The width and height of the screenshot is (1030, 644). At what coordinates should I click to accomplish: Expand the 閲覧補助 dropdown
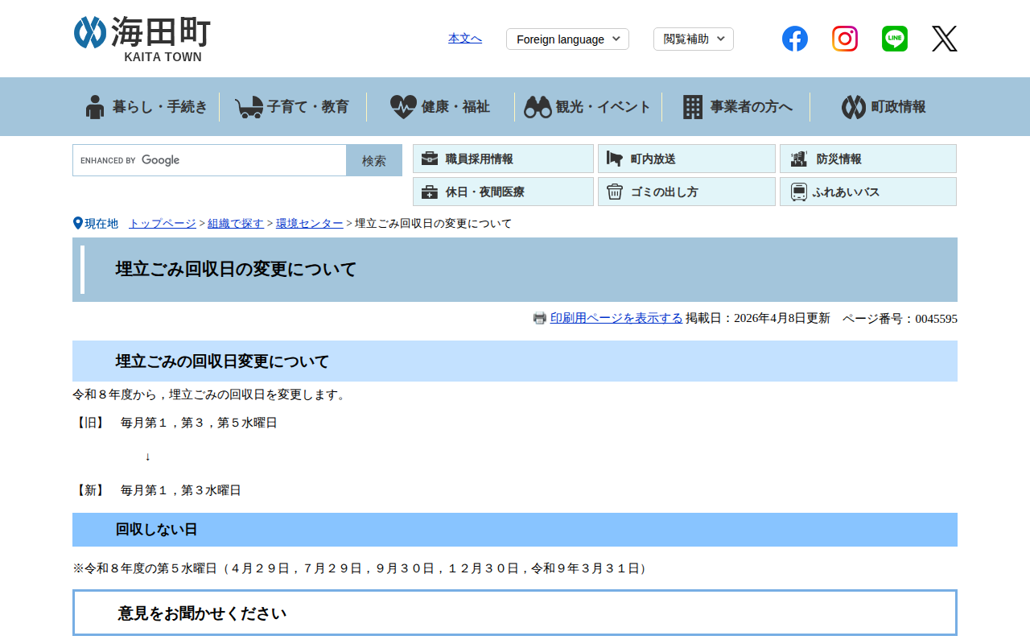click(x=694, y=39)
